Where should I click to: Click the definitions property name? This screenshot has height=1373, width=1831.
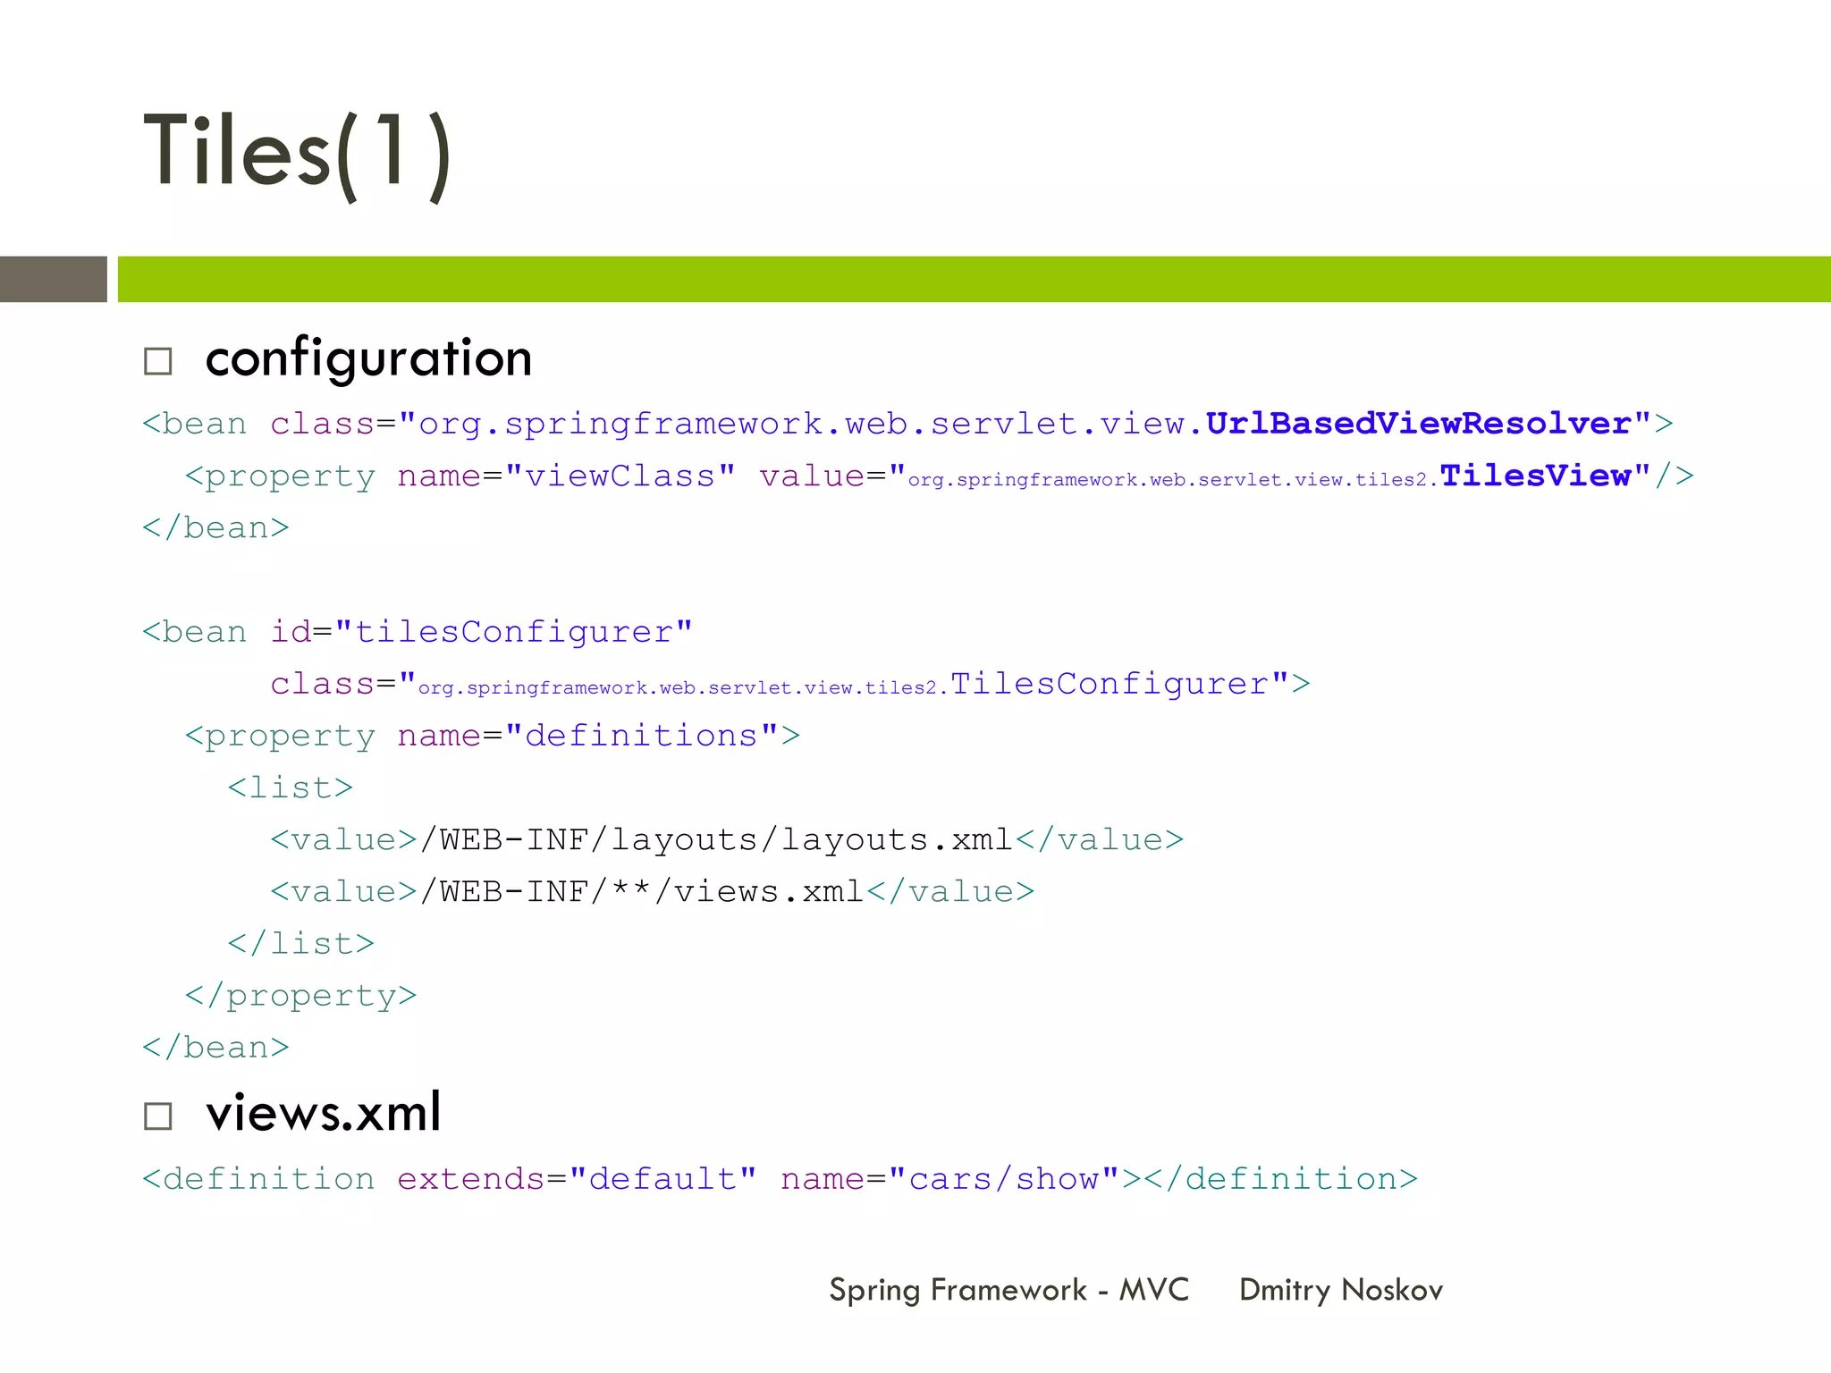point(641,736)
